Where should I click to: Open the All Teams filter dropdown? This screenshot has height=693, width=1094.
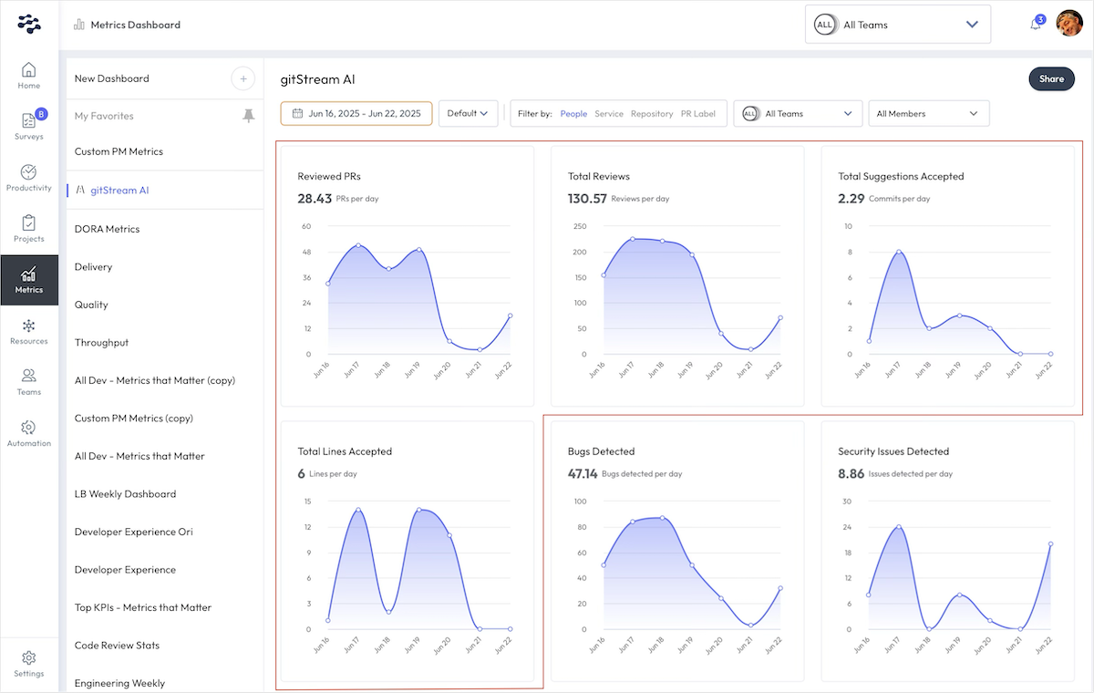point(798,114)
